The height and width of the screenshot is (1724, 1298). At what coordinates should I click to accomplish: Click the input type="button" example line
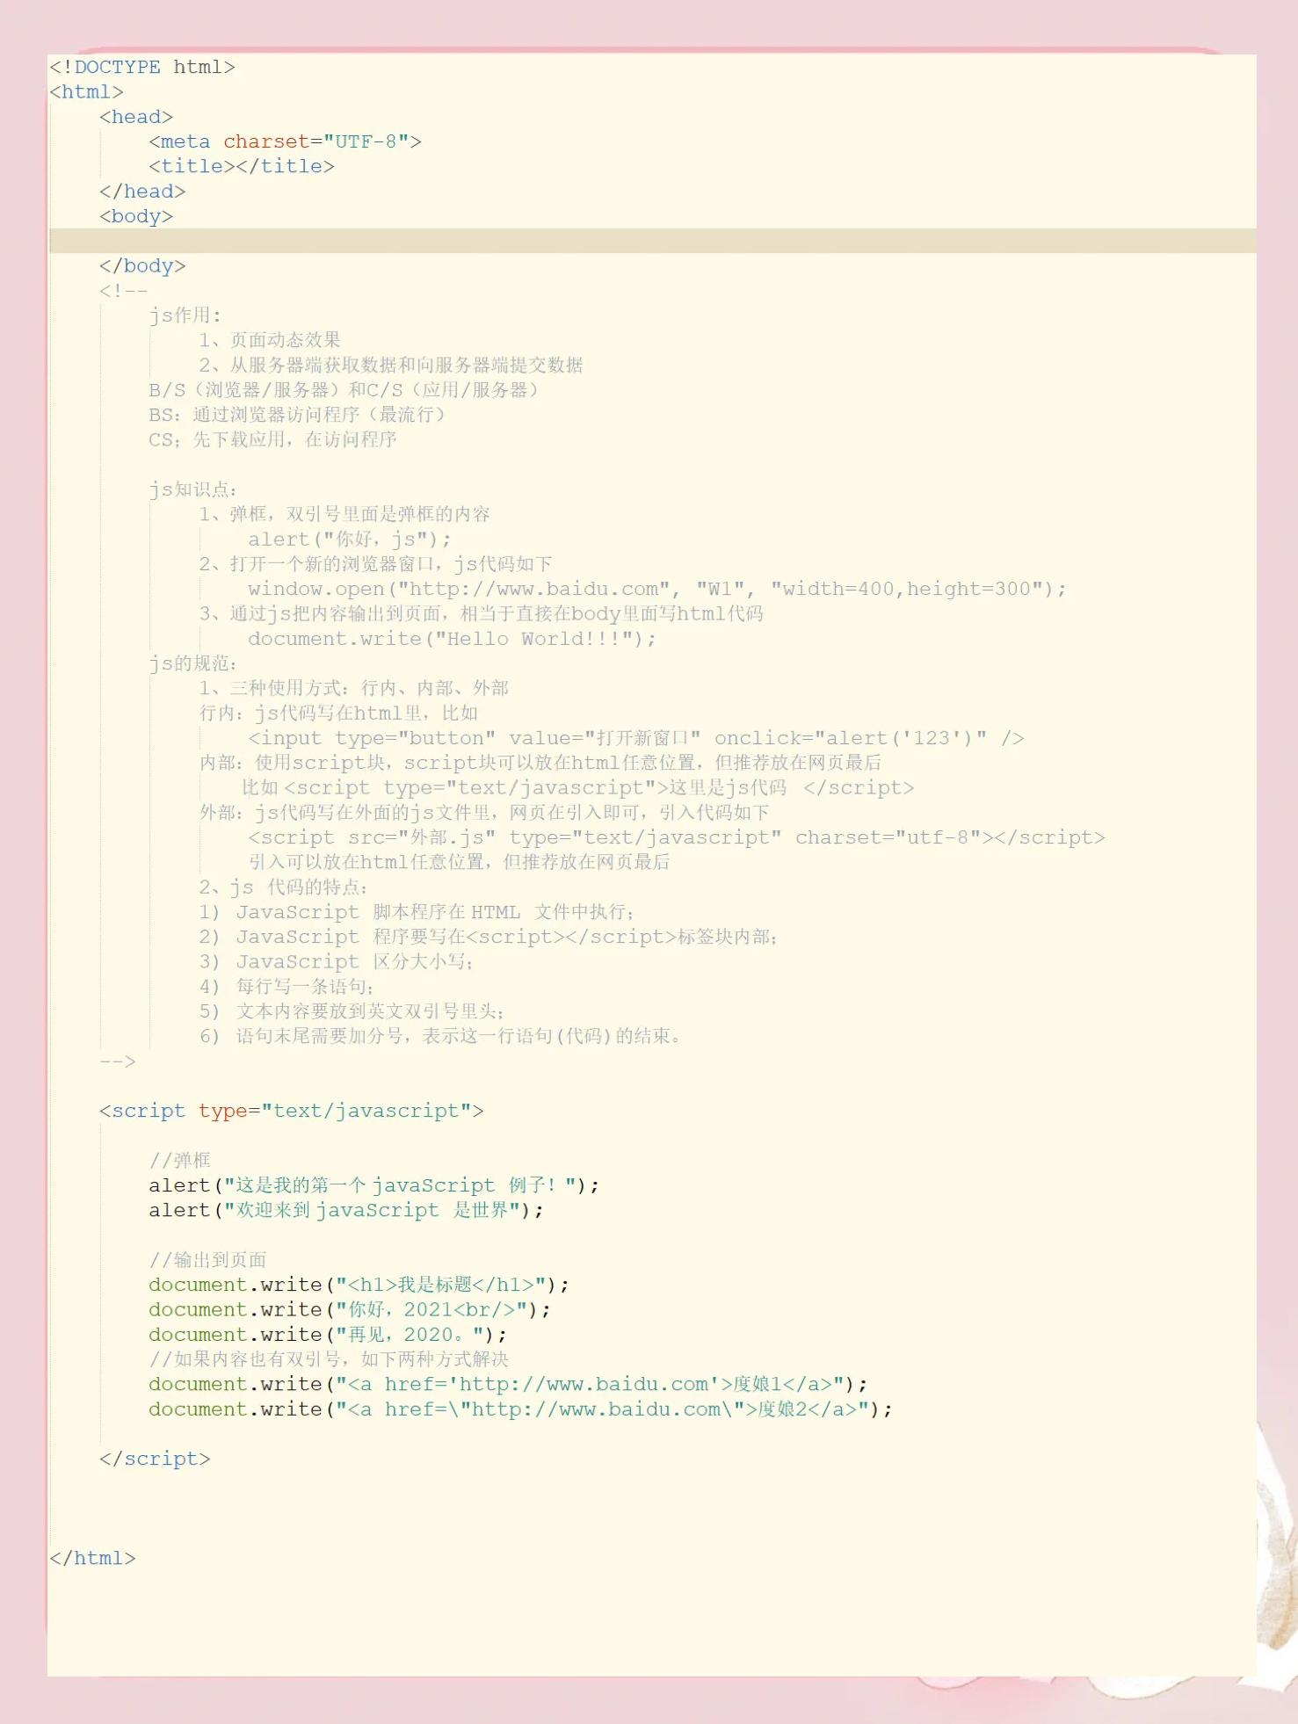636,738
